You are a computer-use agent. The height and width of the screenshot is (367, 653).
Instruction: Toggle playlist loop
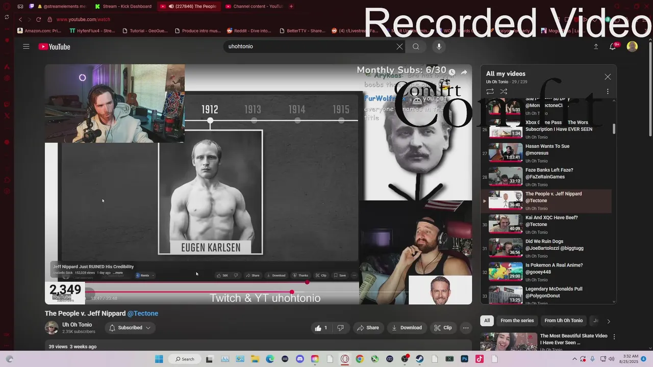(490, 91)
